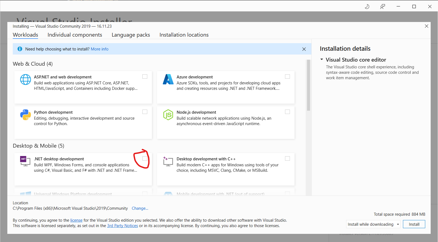Click the blue info icon in help banner
438x242 pixels.
tap(20, 49)
